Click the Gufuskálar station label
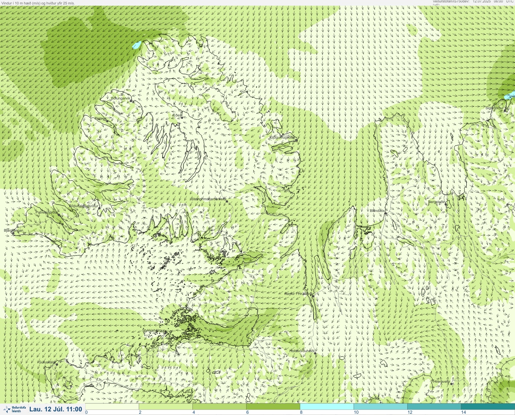Screen dimensions: 515x415 pos(47,362)
